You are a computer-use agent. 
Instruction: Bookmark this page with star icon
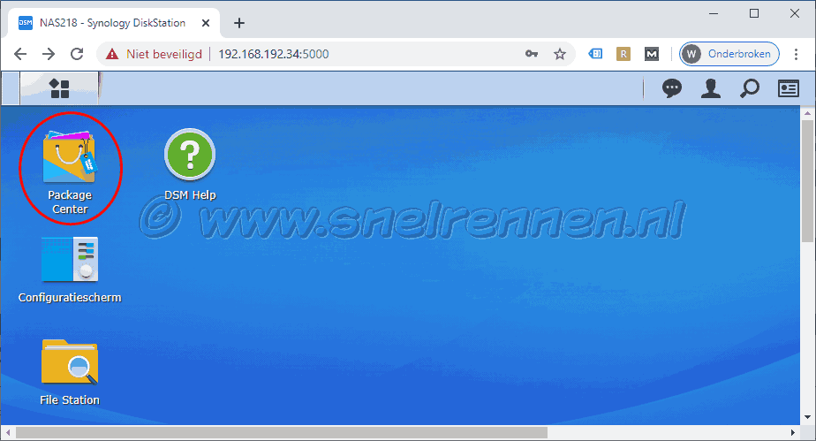559,54
